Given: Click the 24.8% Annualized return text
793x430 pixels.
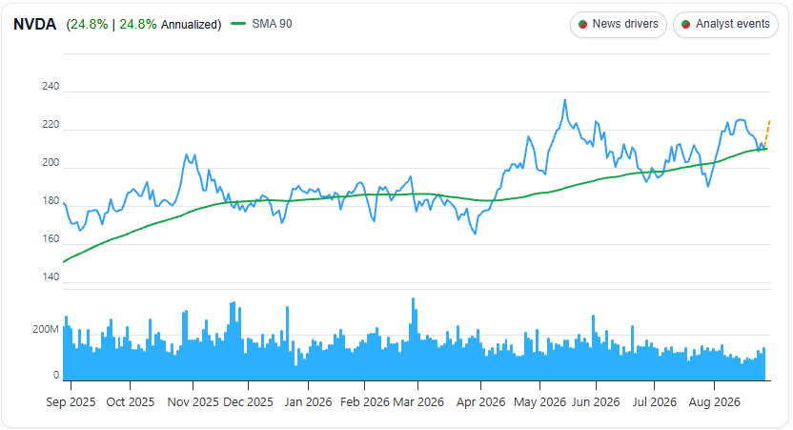Looking at the screenshot, I should click(169, 24).
